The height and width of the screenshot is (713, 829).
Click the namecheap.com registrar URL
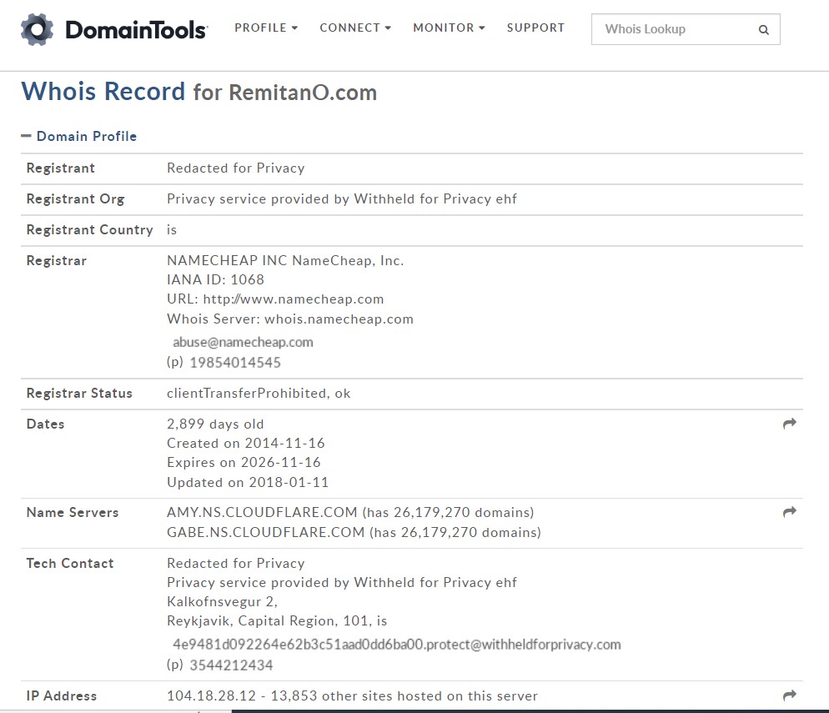click(x=294, y=299)
